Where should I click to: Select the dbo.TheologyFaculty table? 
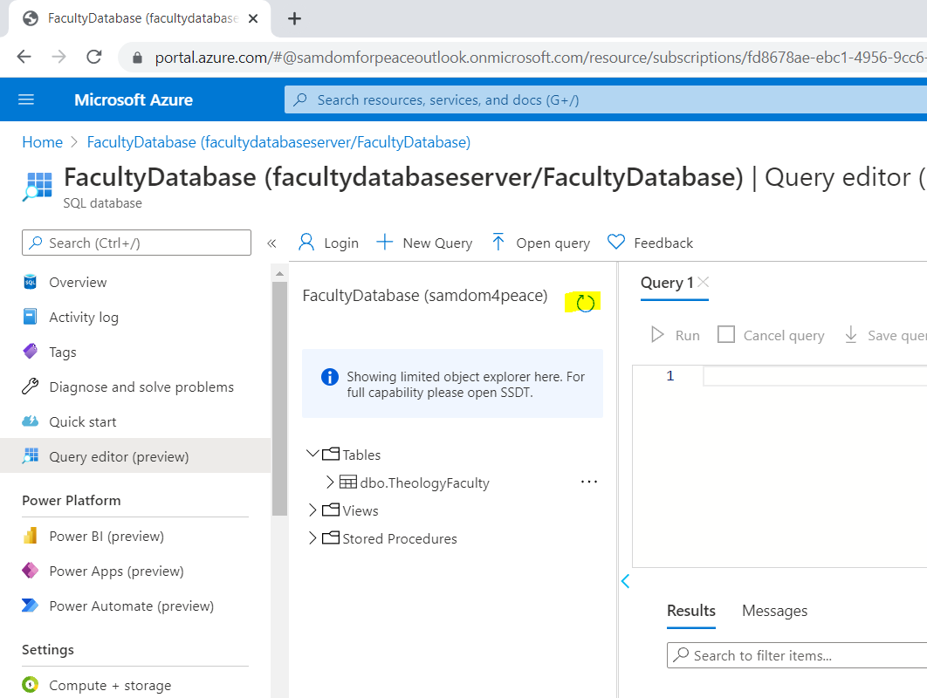point(424,482)
